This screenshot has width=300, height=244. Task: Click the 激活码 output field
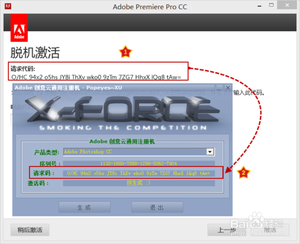pyautogui.click(x=139, y=183)
